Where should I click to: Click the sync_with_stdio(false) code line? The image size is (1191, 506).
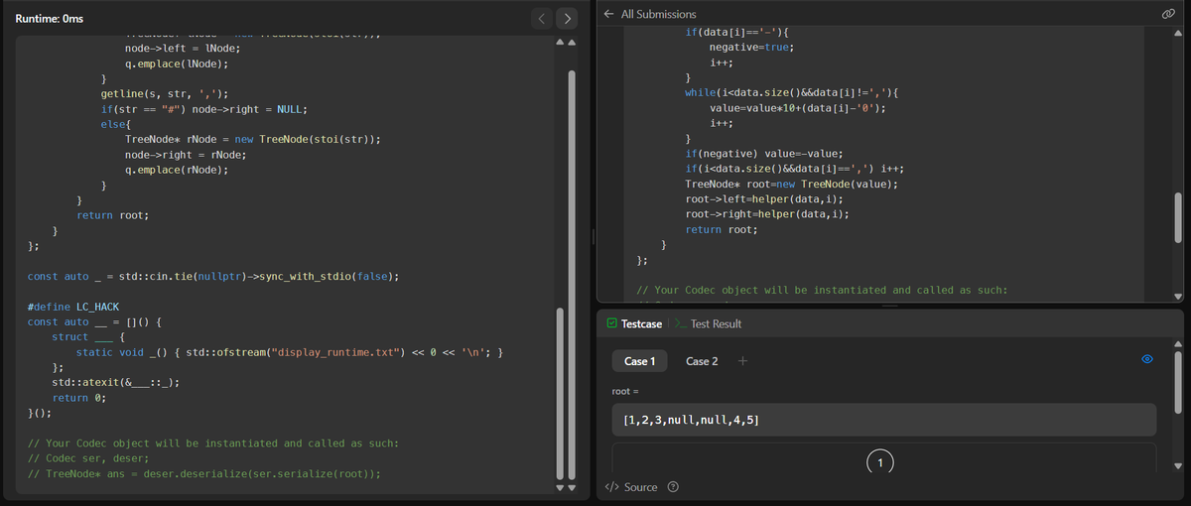coord(213,276)
